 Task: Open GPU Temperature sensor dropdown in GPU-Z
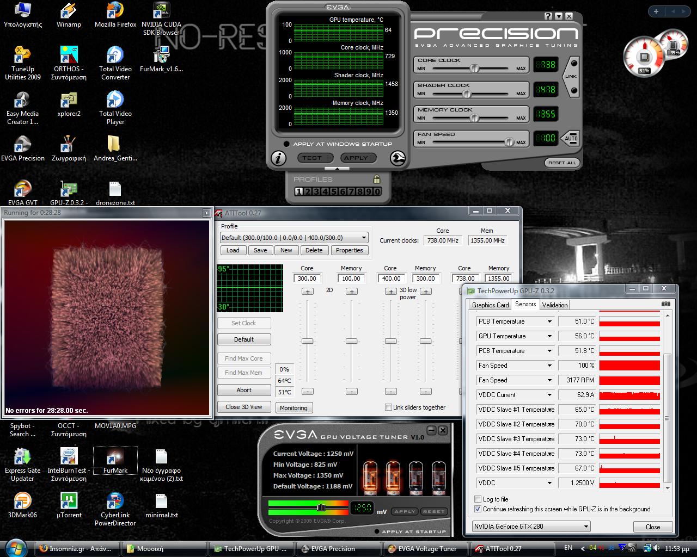pos(549,336)
